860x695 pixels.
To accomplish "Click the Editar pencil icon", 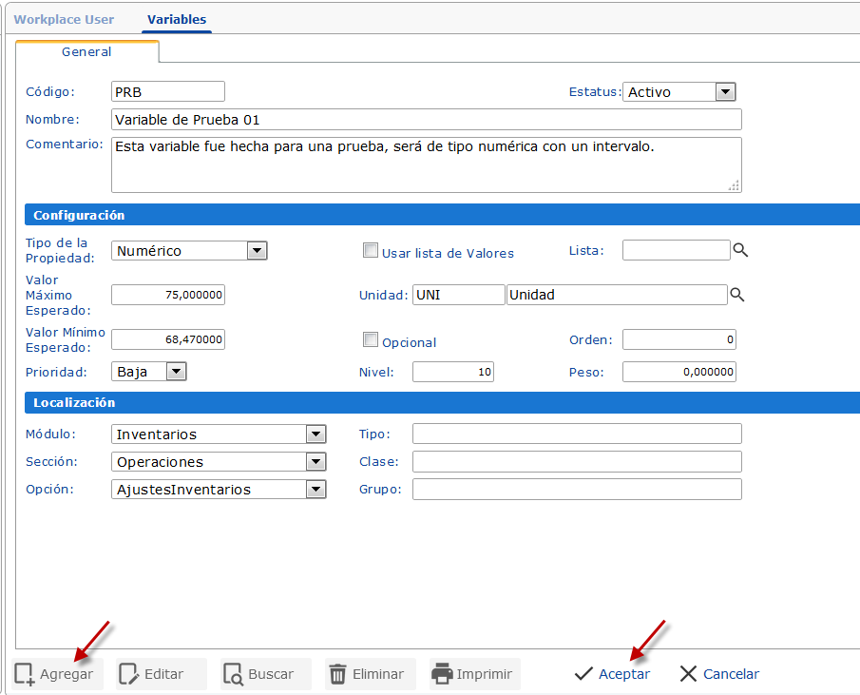I will coord(129,674).
